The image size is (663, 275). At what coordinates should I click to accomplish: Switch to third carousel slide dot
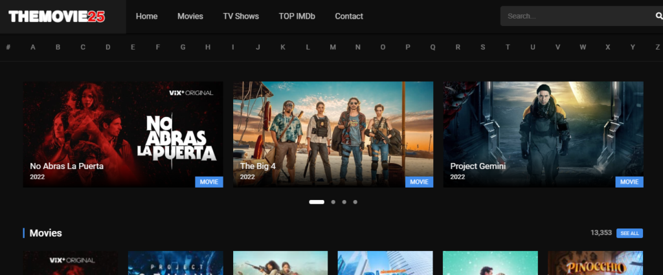pos(344,202)
